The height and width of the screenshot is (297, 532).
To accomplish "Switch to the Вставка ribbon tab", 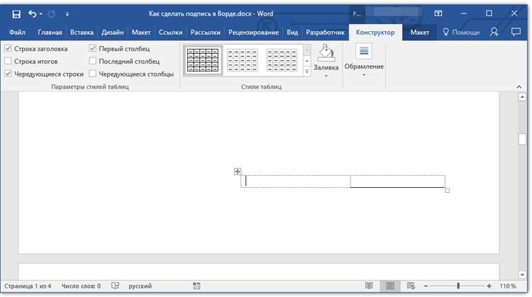I will [82, 33].
